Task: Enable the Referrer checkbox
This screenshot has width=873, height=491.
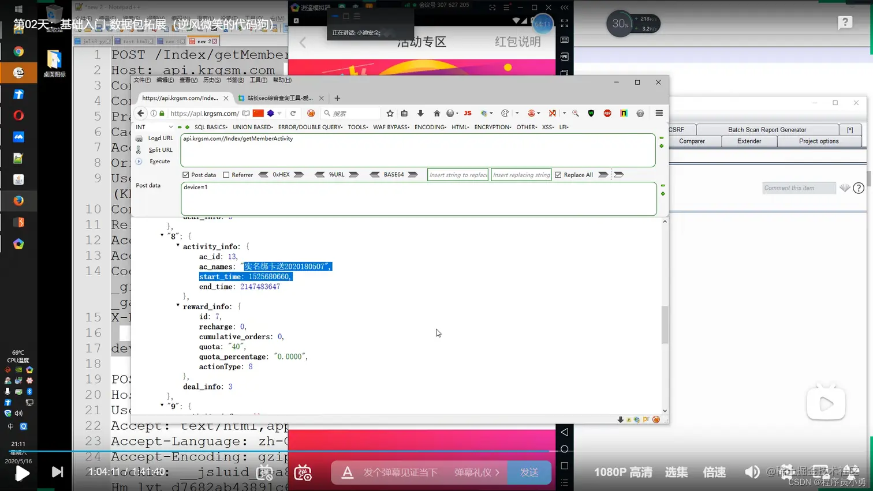Action: coord(226,175)
